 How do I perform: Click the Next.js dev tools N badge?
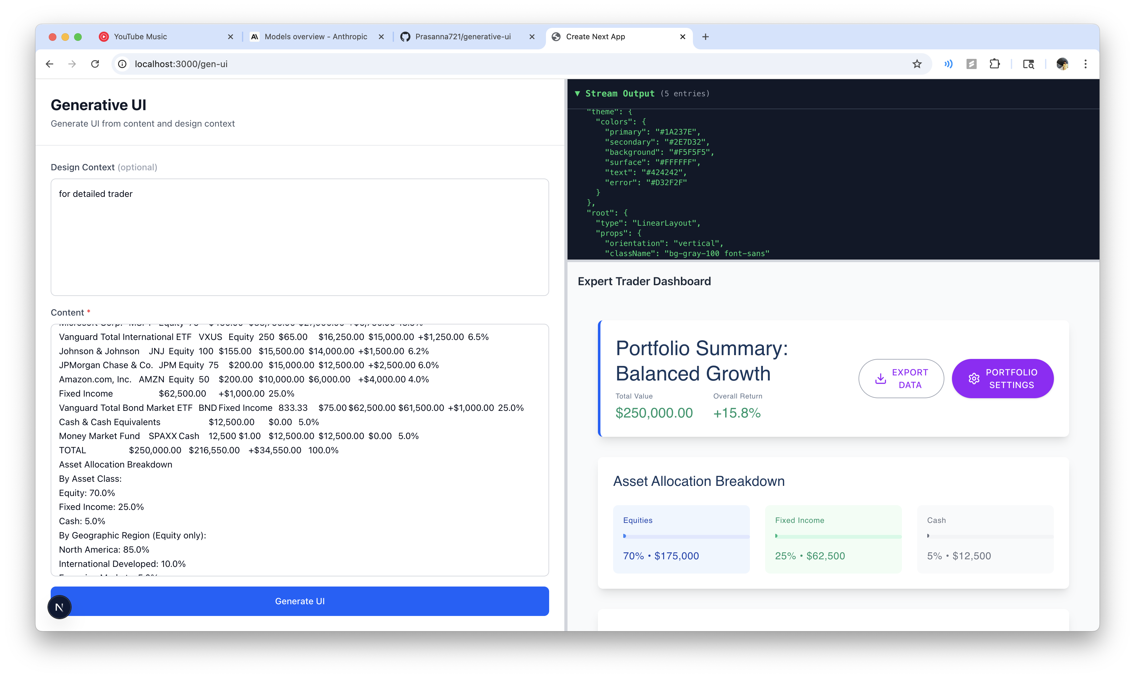tap(60, 607)
